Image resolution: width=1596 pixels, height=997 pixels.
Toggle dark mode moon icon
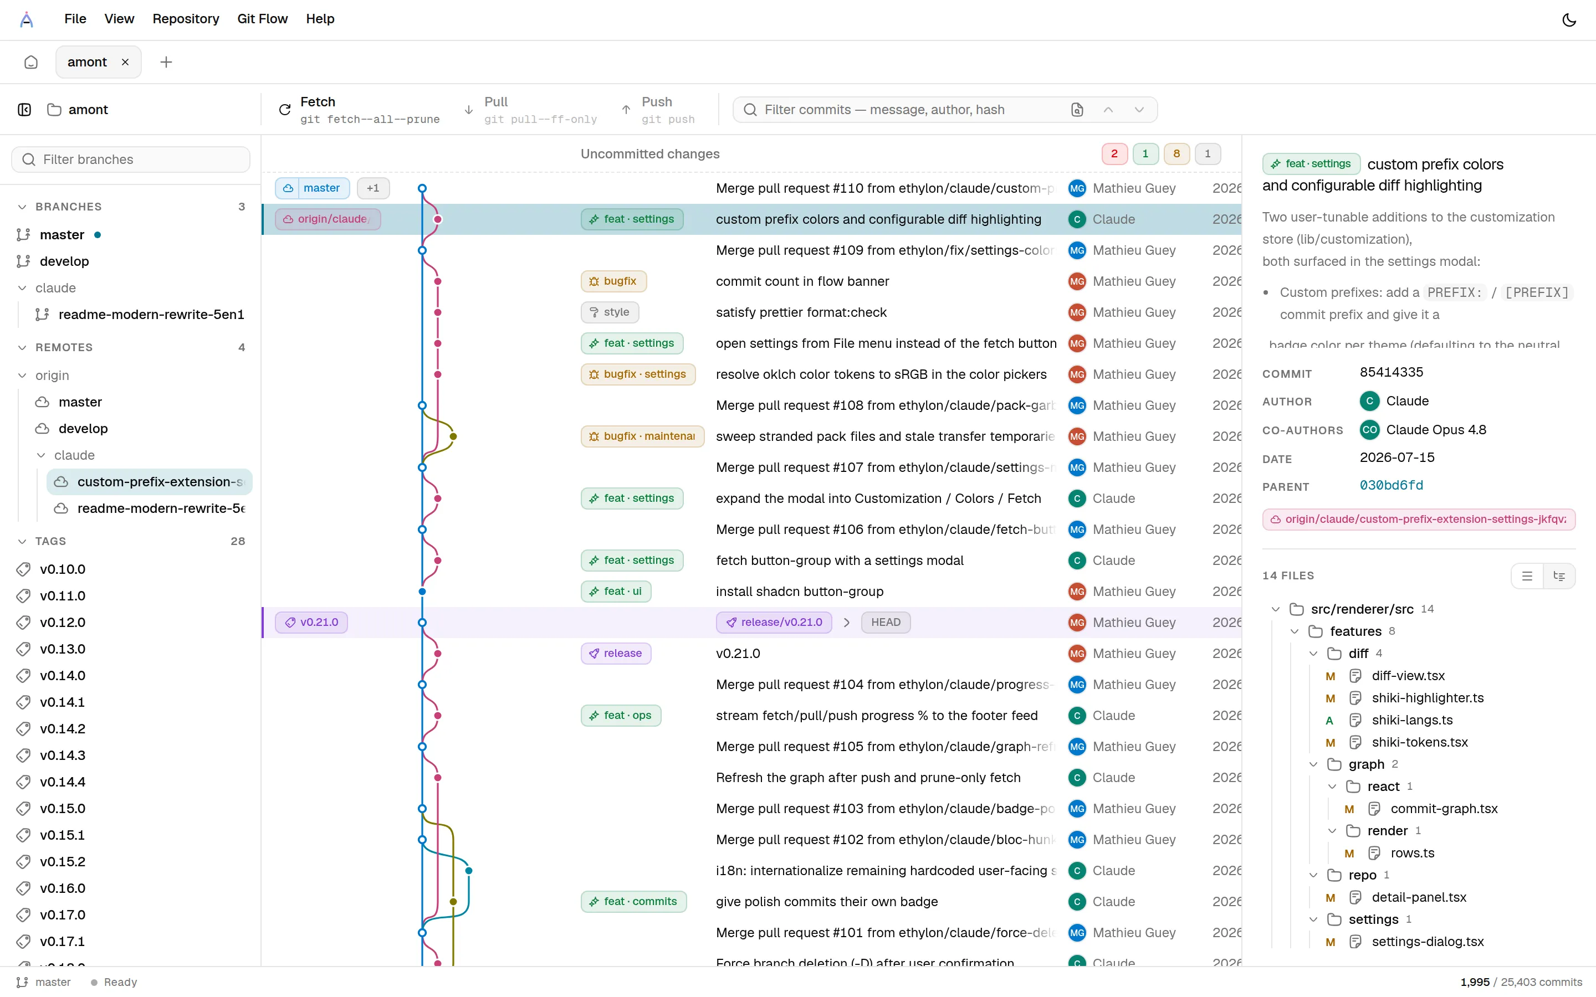(1569, 20)
